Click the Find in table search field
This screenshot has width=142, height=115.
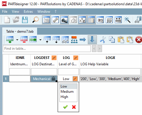[47, 49]
